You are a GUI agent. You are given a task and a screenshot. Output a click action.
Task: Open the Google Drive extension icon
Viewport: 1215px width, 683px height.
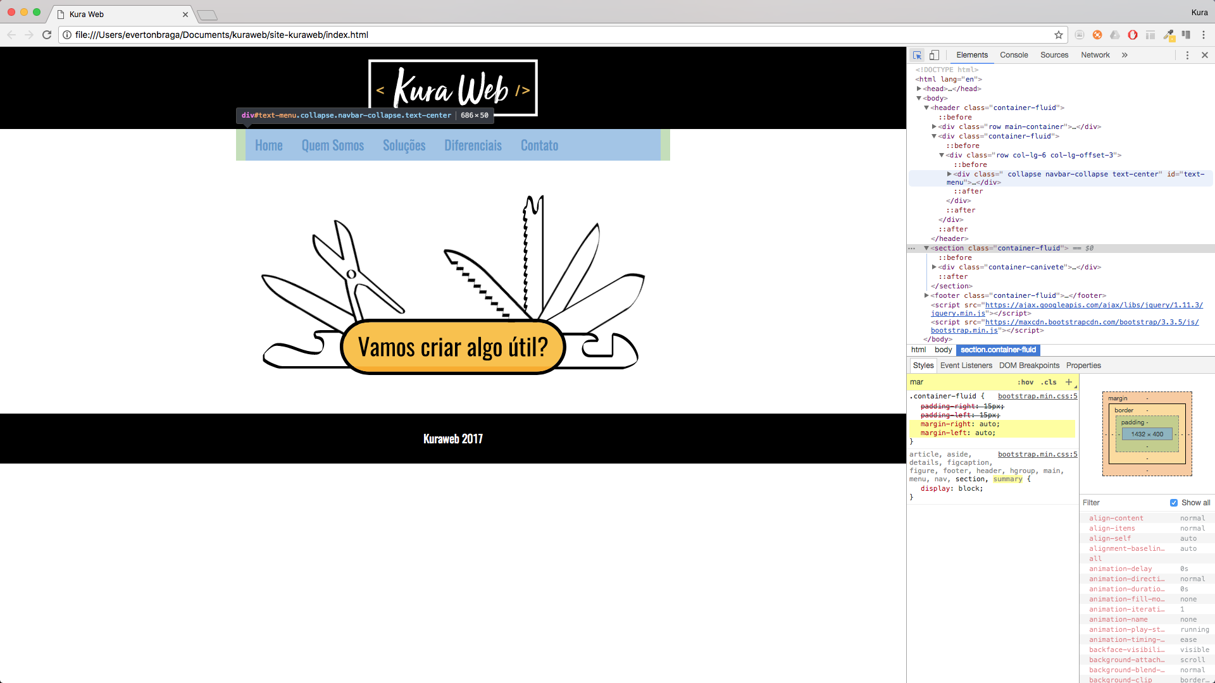pos(1115,35)
